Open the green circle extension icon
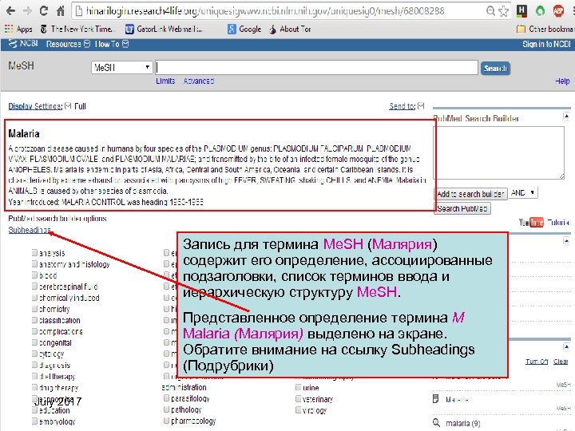 tap(540, 11)
